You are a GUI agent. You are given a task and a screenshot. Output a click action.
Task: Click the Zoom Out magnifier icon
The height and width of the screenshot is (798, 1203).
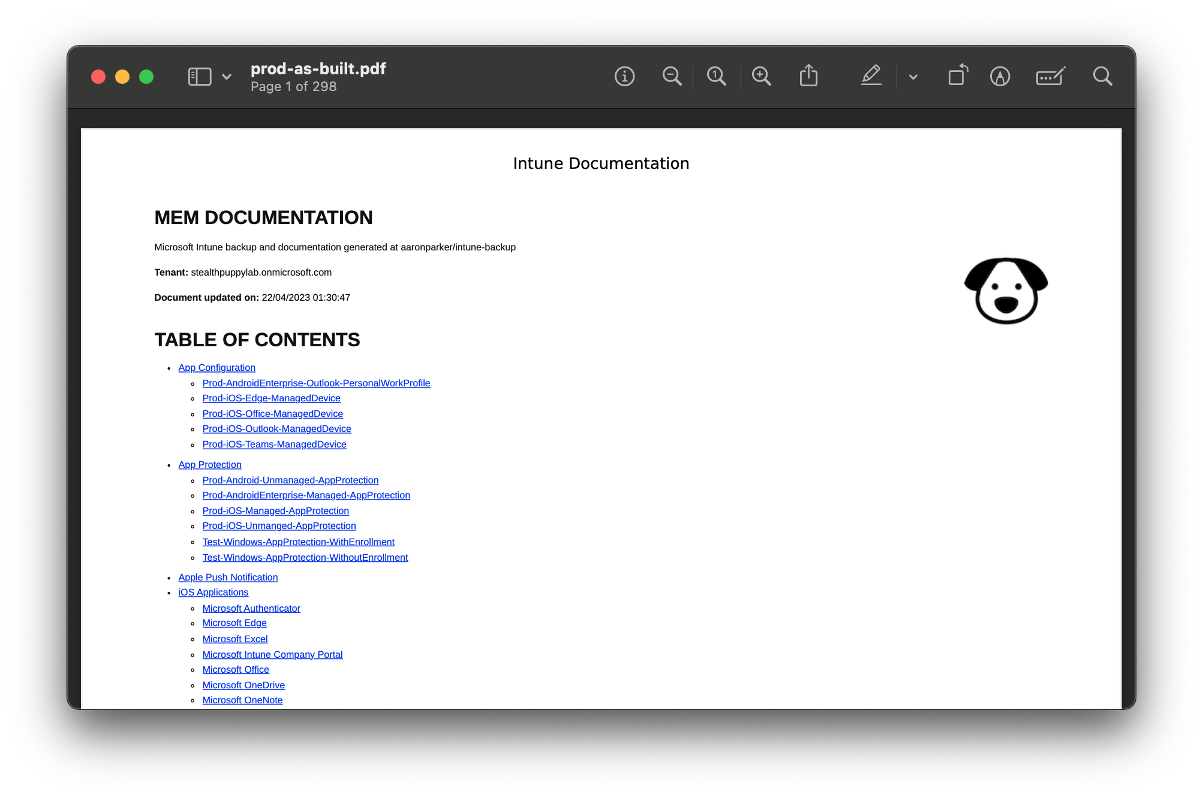671,77
